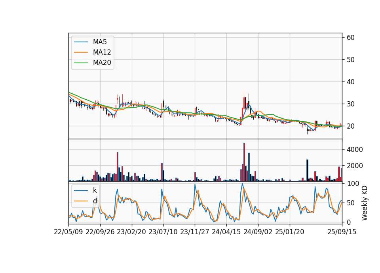Click the MA20 legend label
This screenshot has width=380, height=273.
[x=102, y=63]
